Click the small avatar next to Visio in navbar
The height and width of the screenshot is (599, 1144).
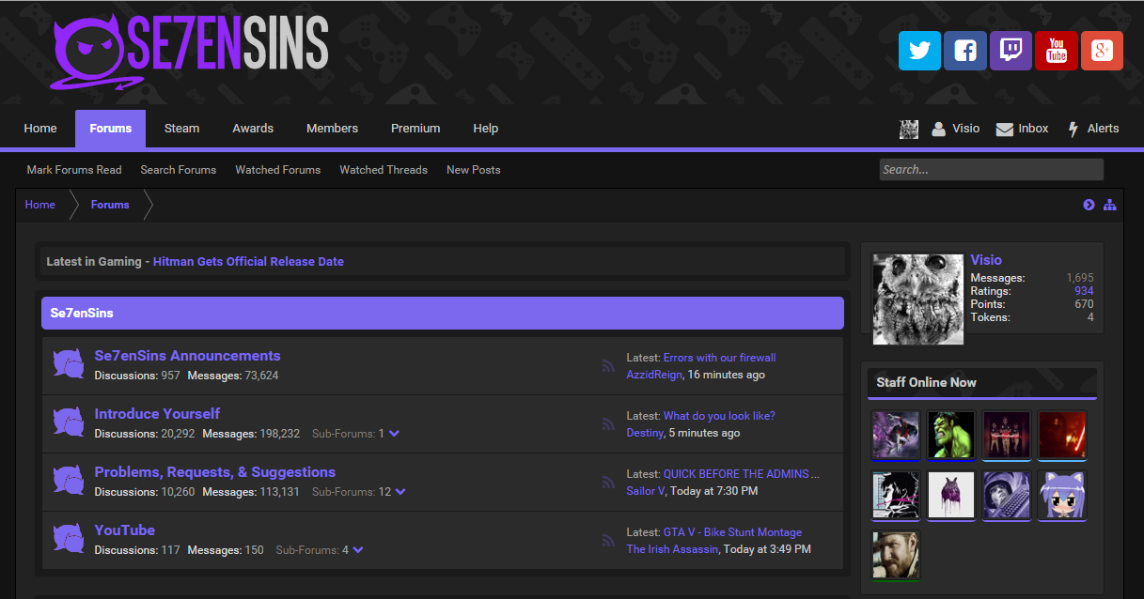click(909, 130)
